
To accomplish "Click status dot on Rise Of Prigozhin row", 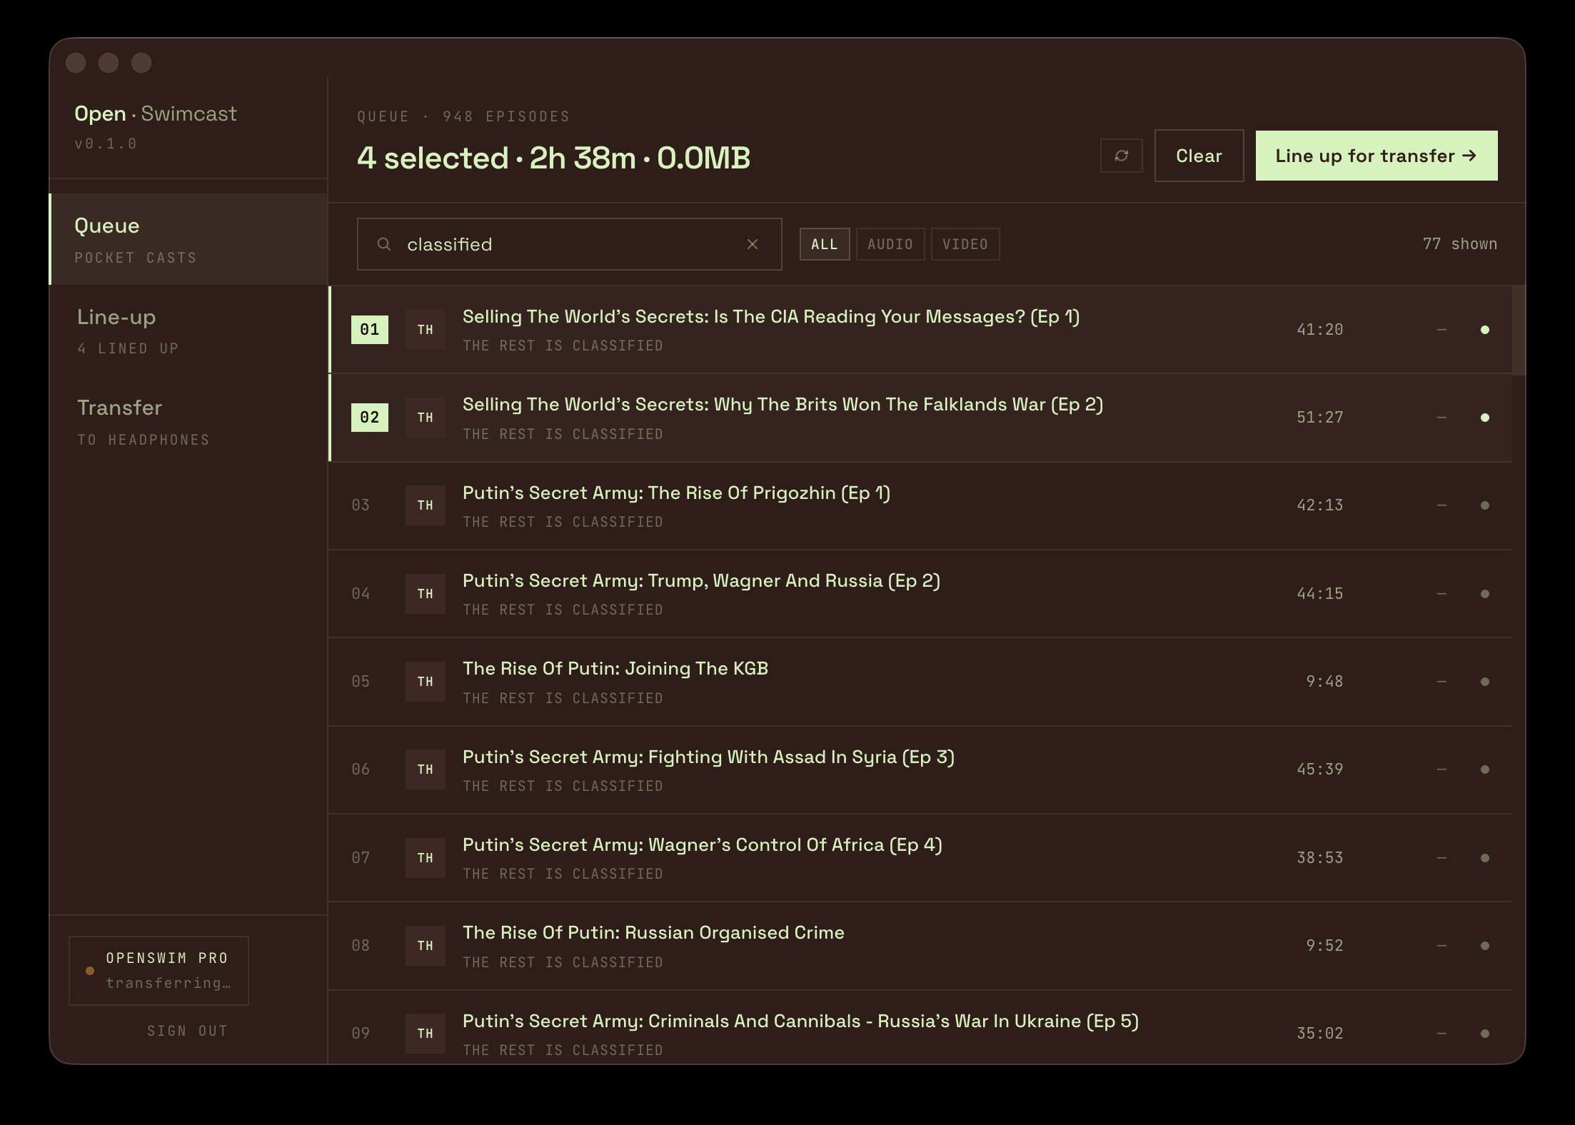I will tap(1485, 505).
